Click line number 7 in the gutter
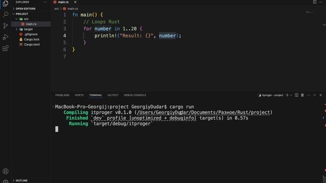Viewport: 326px width, 183px height. tap(65, 56)
